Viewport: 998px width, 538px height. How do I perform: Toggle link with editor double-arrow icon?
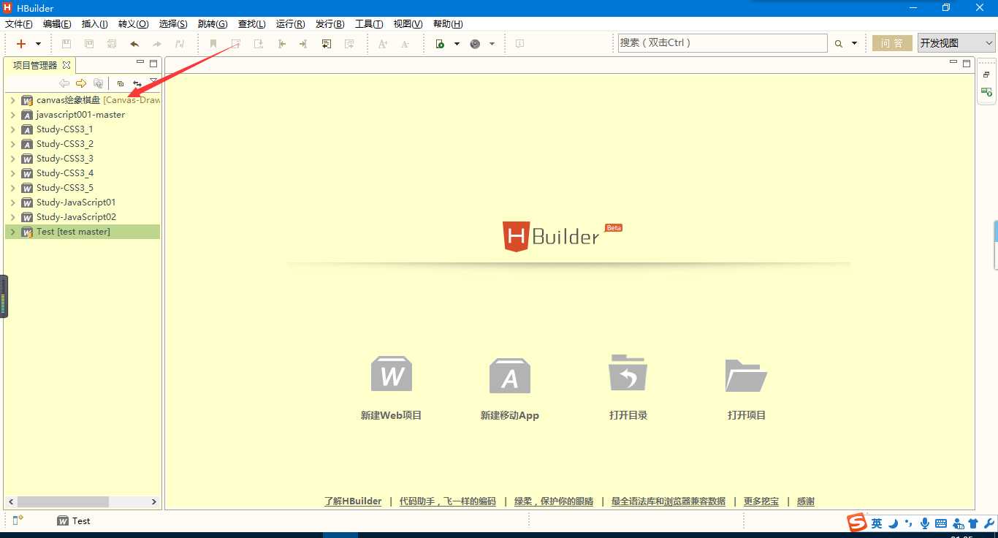[137, 83]
